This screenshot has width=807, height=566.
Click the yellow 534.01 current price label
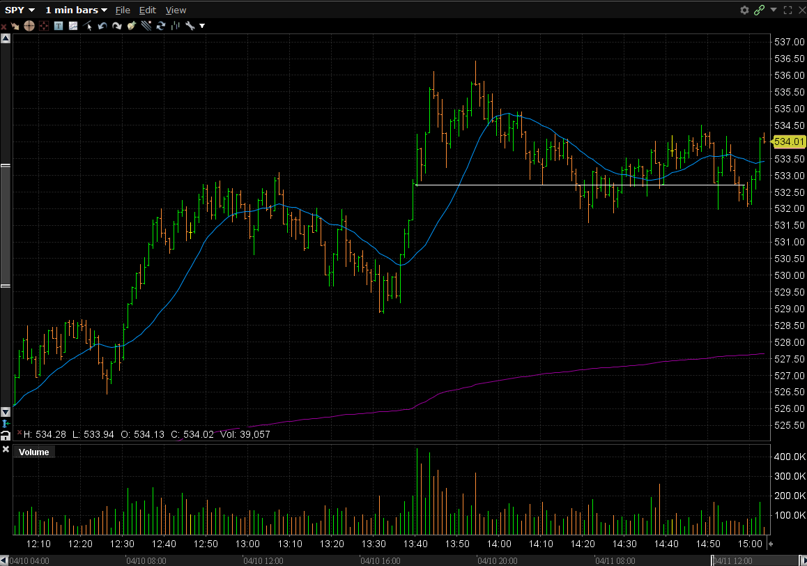pos(788,141)
